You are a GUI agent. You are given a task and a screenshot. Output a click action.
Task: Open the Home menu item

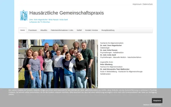[x=23, y=30]
